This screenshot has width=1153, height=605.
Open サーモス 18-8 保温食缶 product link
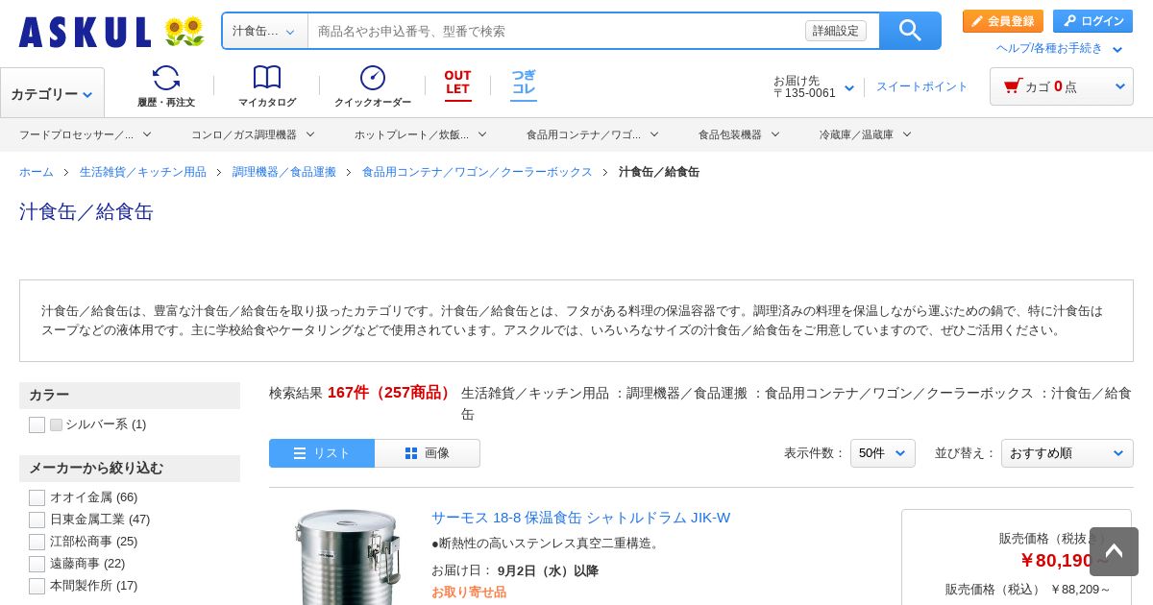(x=581, y=518)
